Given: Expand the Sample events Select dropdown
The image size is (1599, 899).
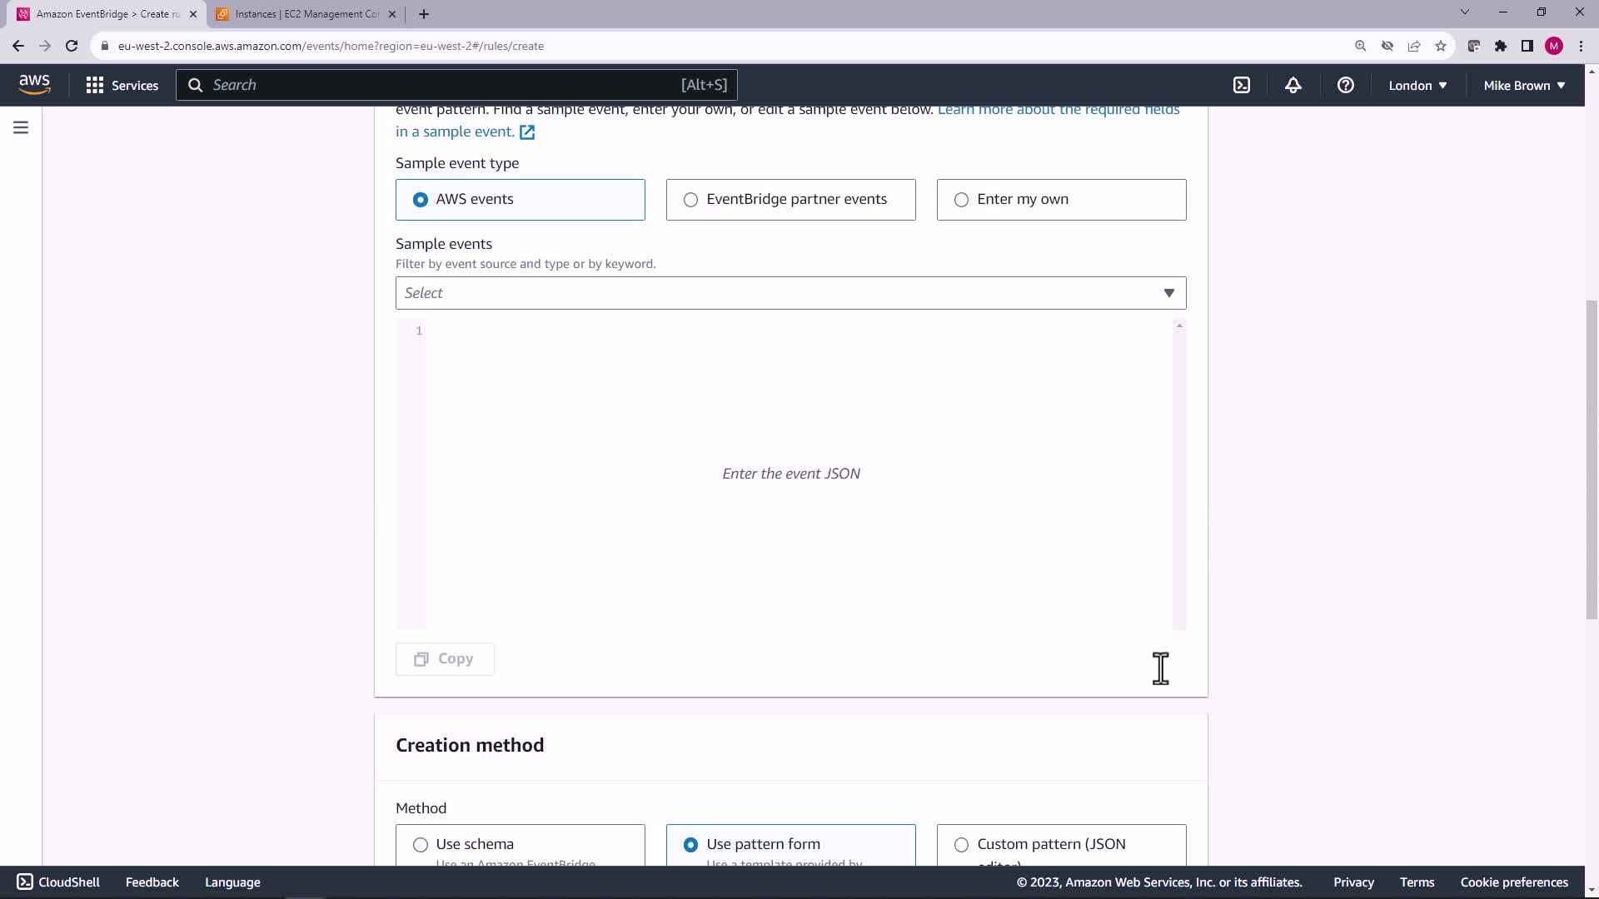Looking at the screenshot, I should point(790,293).
